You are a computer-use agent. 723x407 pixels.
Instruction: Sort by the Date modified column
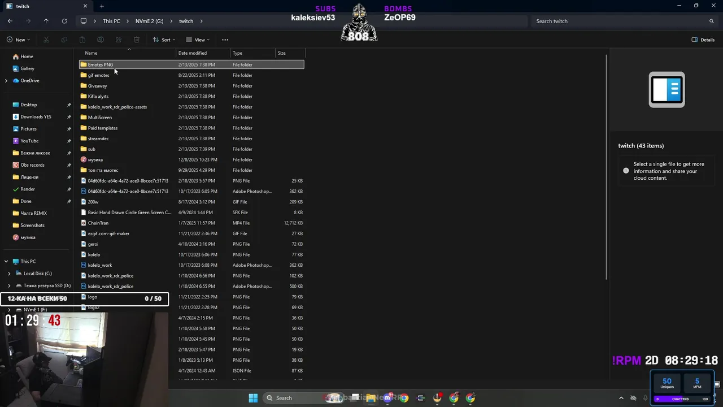(203, 53)
